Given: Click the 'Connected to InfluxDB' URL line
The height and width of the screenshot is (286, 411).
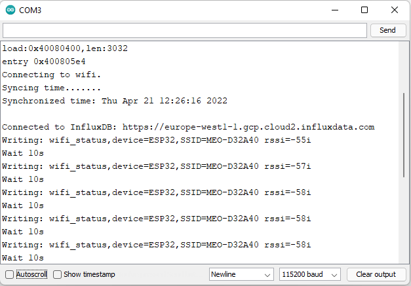Looking at the screenshot, I should click(188, 127).
